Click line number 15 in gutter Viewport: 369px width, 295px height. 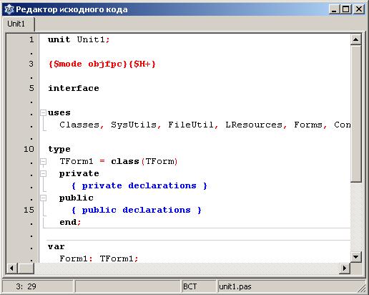(x=29, y=210)
